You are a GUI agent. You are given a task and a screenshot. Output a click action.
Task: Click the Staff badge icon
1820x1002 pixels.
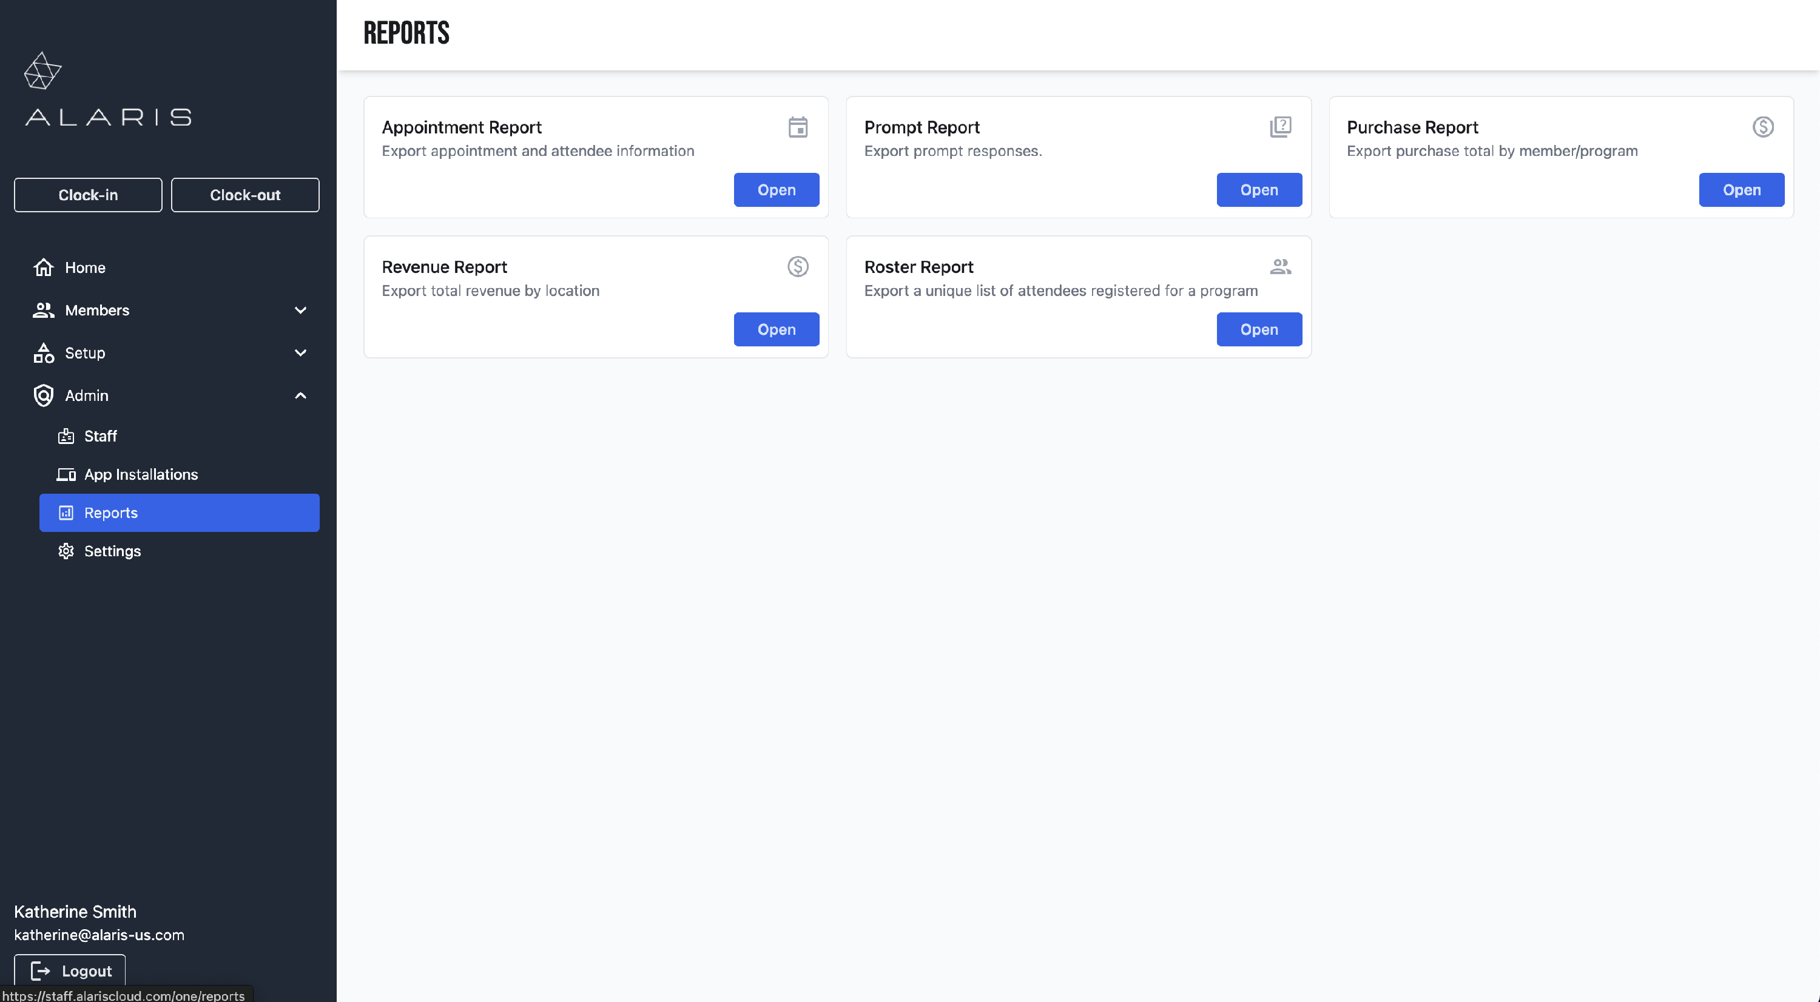(66, 436)
